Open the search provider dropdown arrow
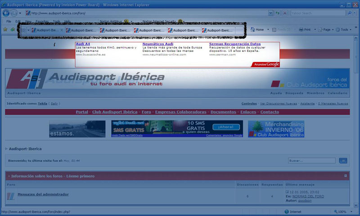The height and width of the screenshot is (216, 360). tap(355, 13)
